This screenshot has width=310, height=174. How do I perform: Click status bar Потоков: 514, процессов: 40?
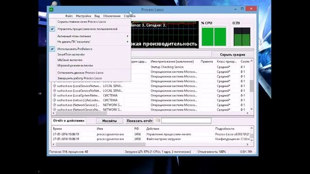69,152
